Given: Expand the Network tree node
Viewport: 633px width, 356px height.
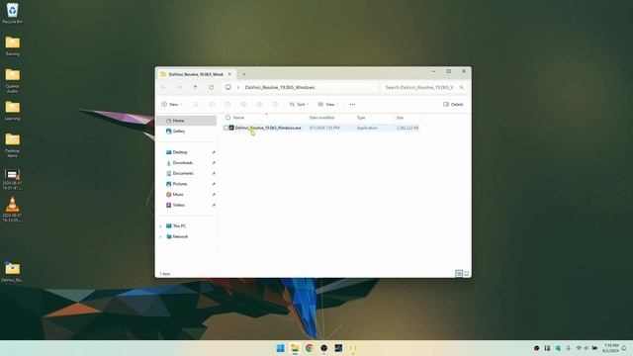Looking at the screenshot, I should click(160, 236).
